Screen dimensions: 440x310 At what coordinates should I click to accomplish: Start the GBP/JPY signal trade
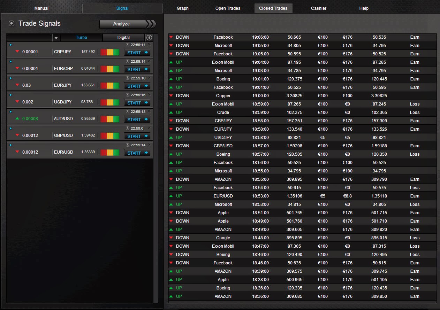pos(137,53)
